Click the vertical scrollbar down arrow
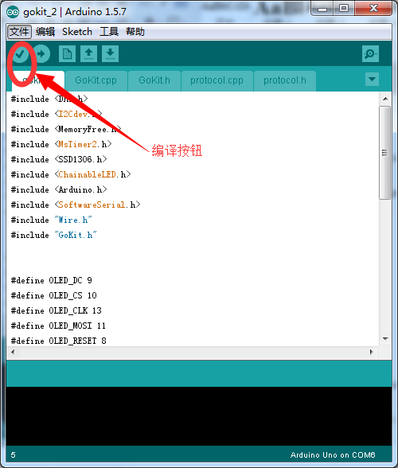Screen dimensions: 398x468 (385, 339)
